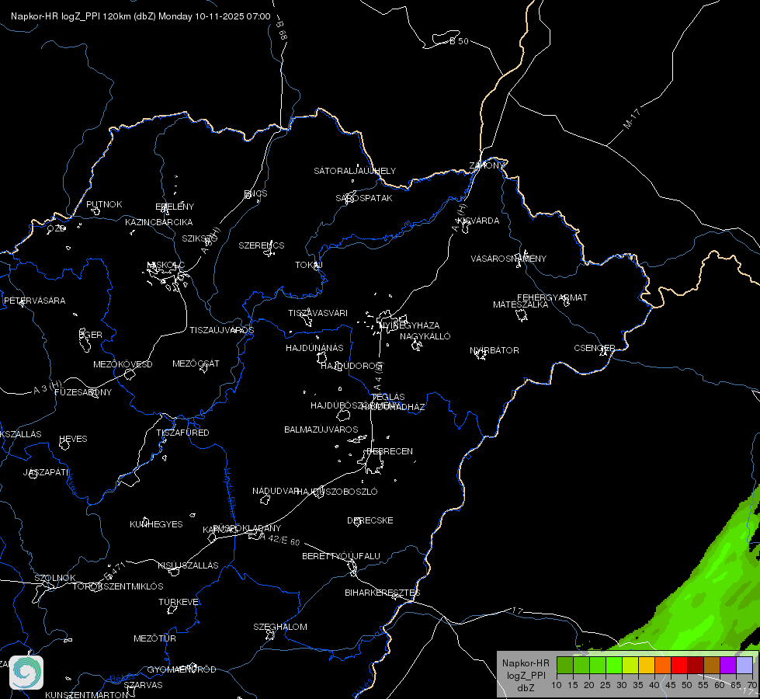Viewport: 760px width, 699px height.
Task: Click the EDELÉNY city label
Action: point(175,207)
